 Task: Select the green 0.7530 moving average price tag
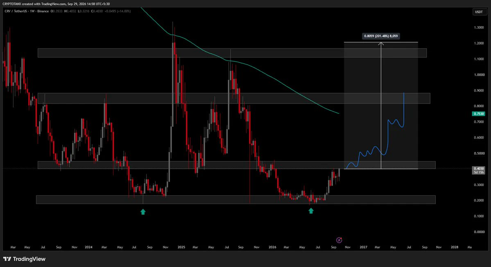(x=478, y=114)
